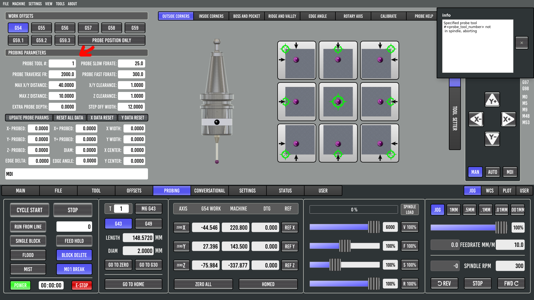Click GO TO HOME button
The image size is (534, 300).
(x=133, y=284)
